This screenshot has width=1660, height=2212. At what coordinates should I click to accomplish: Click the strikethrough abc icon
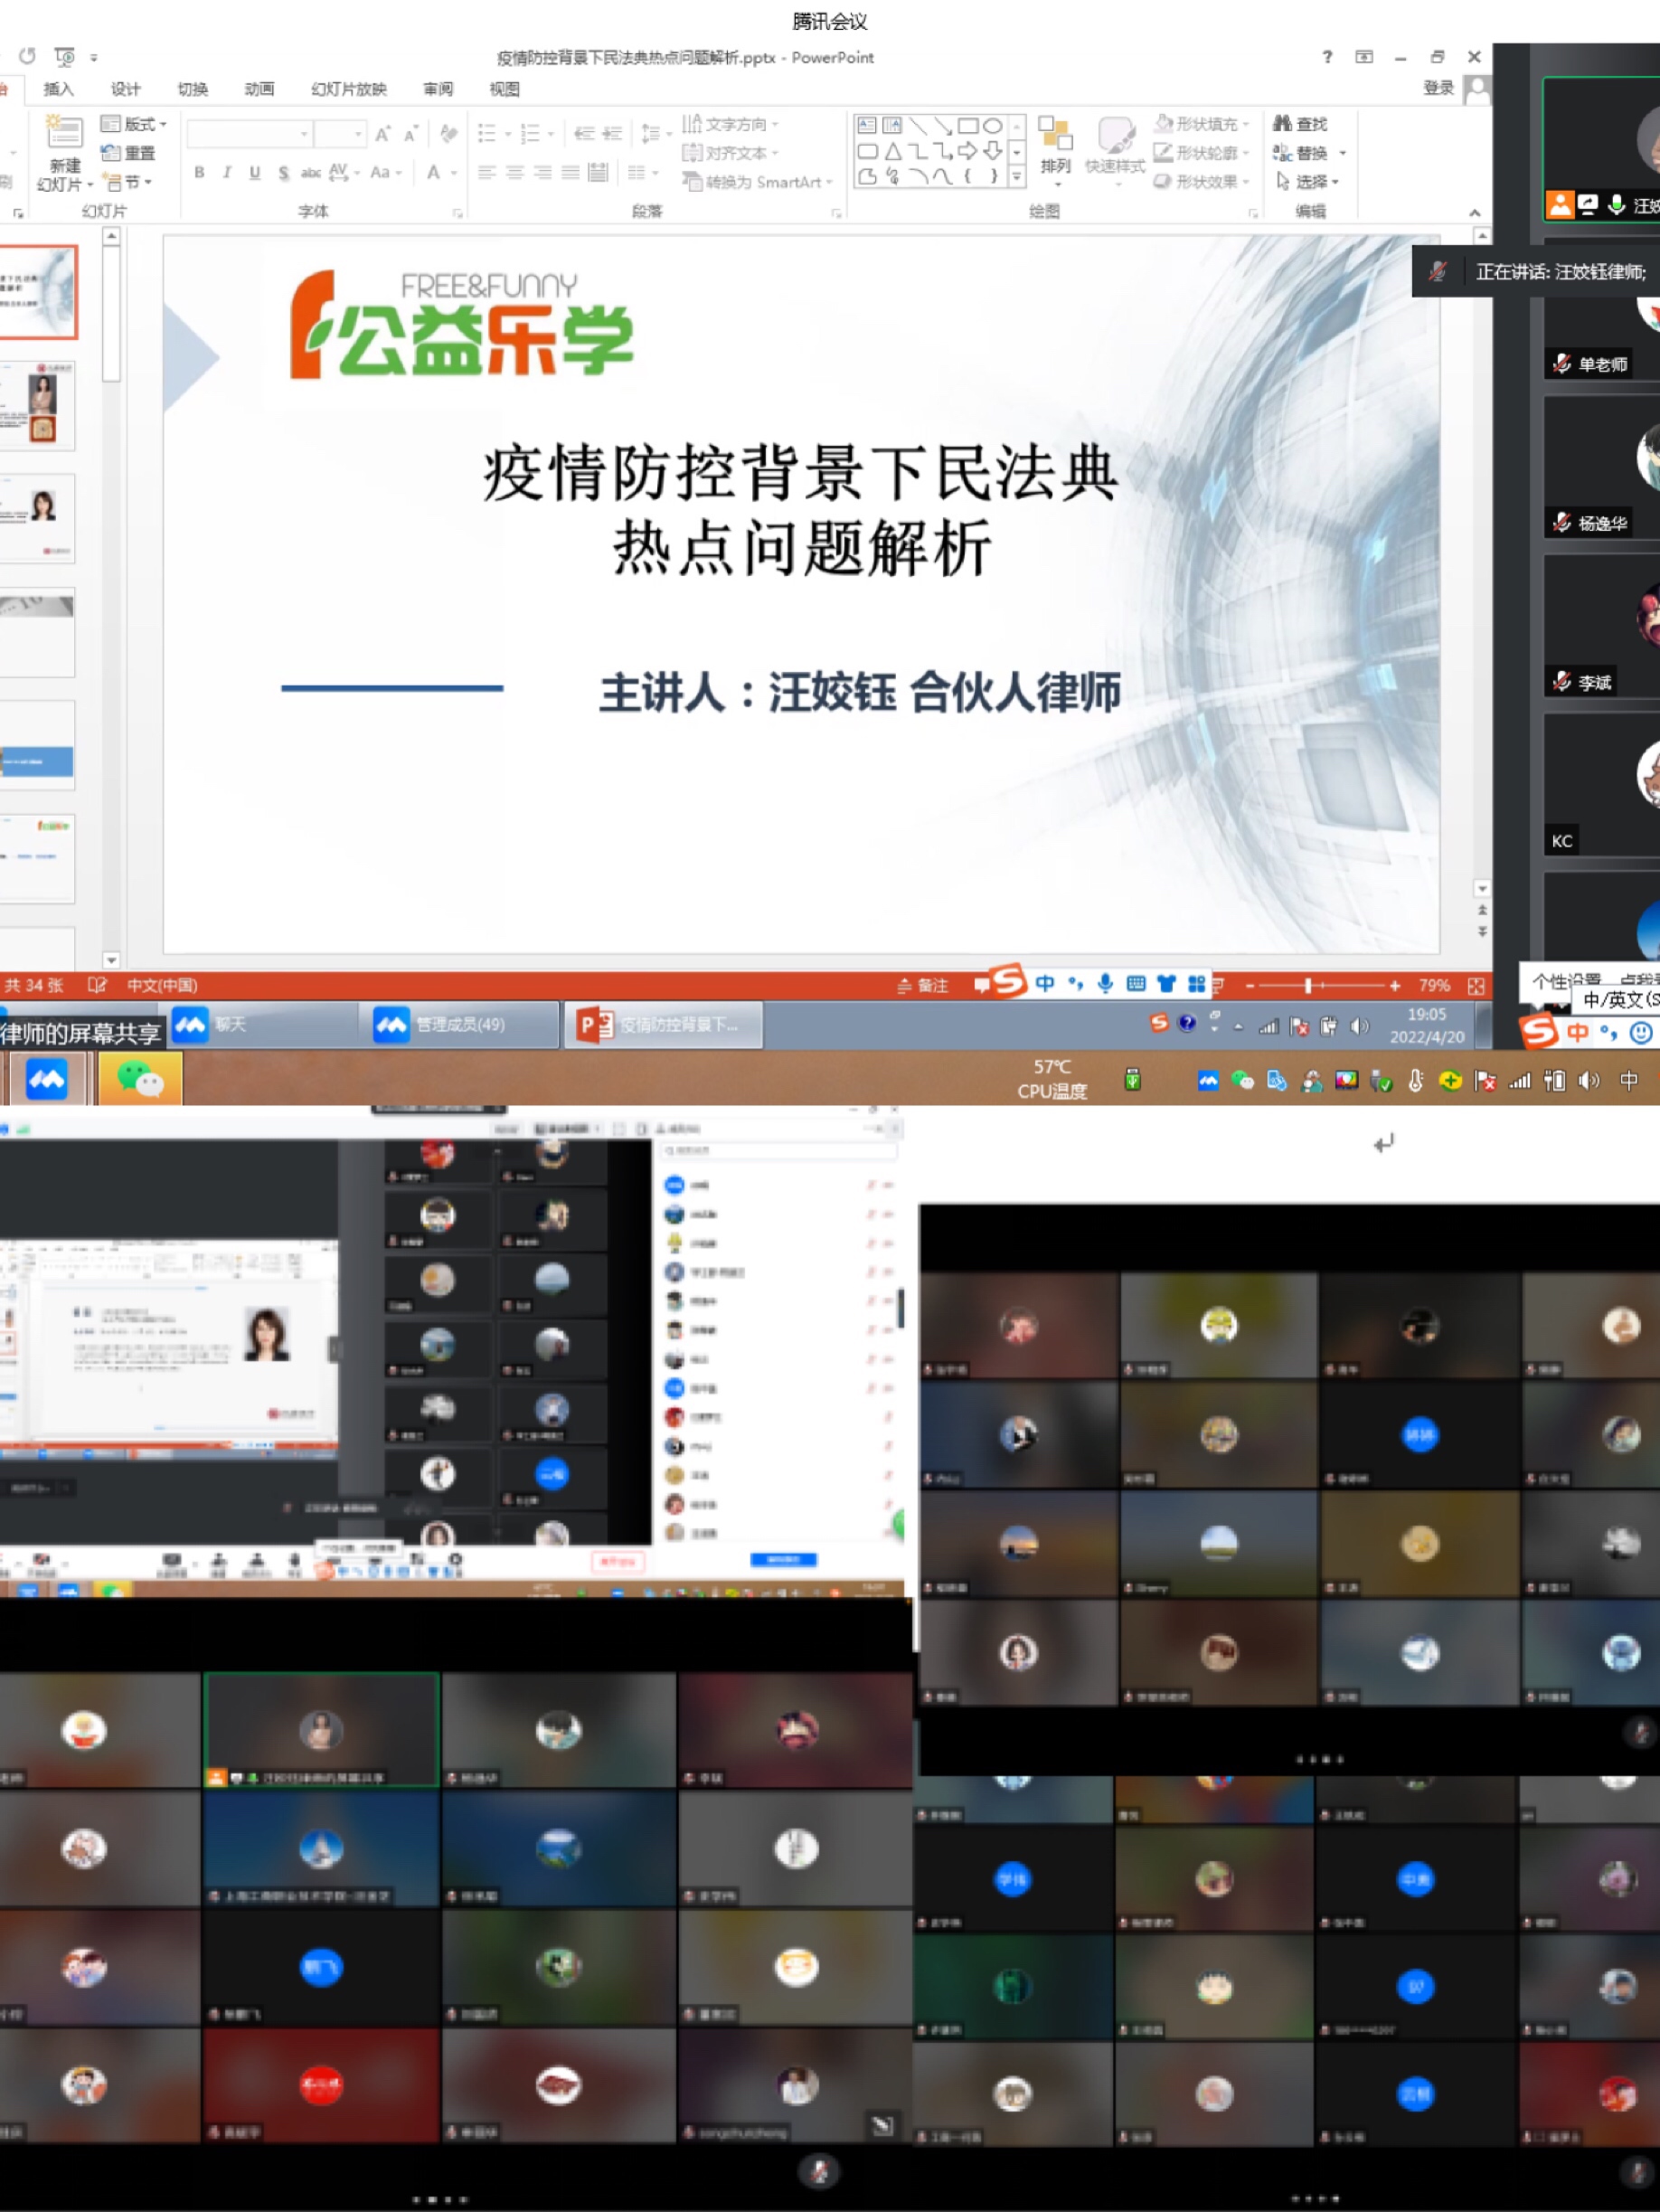[x=311, y=172]
